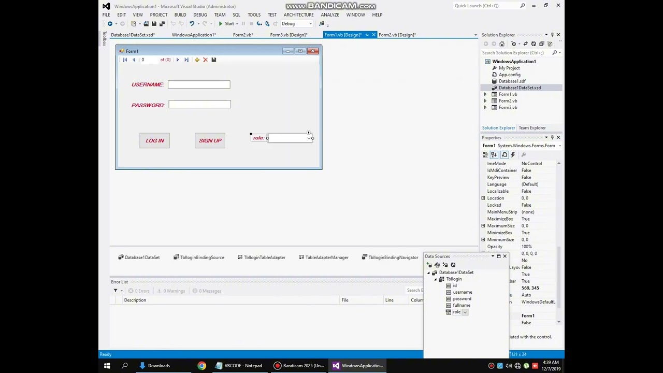Switch to Team Explorer tab

[532, 128]
